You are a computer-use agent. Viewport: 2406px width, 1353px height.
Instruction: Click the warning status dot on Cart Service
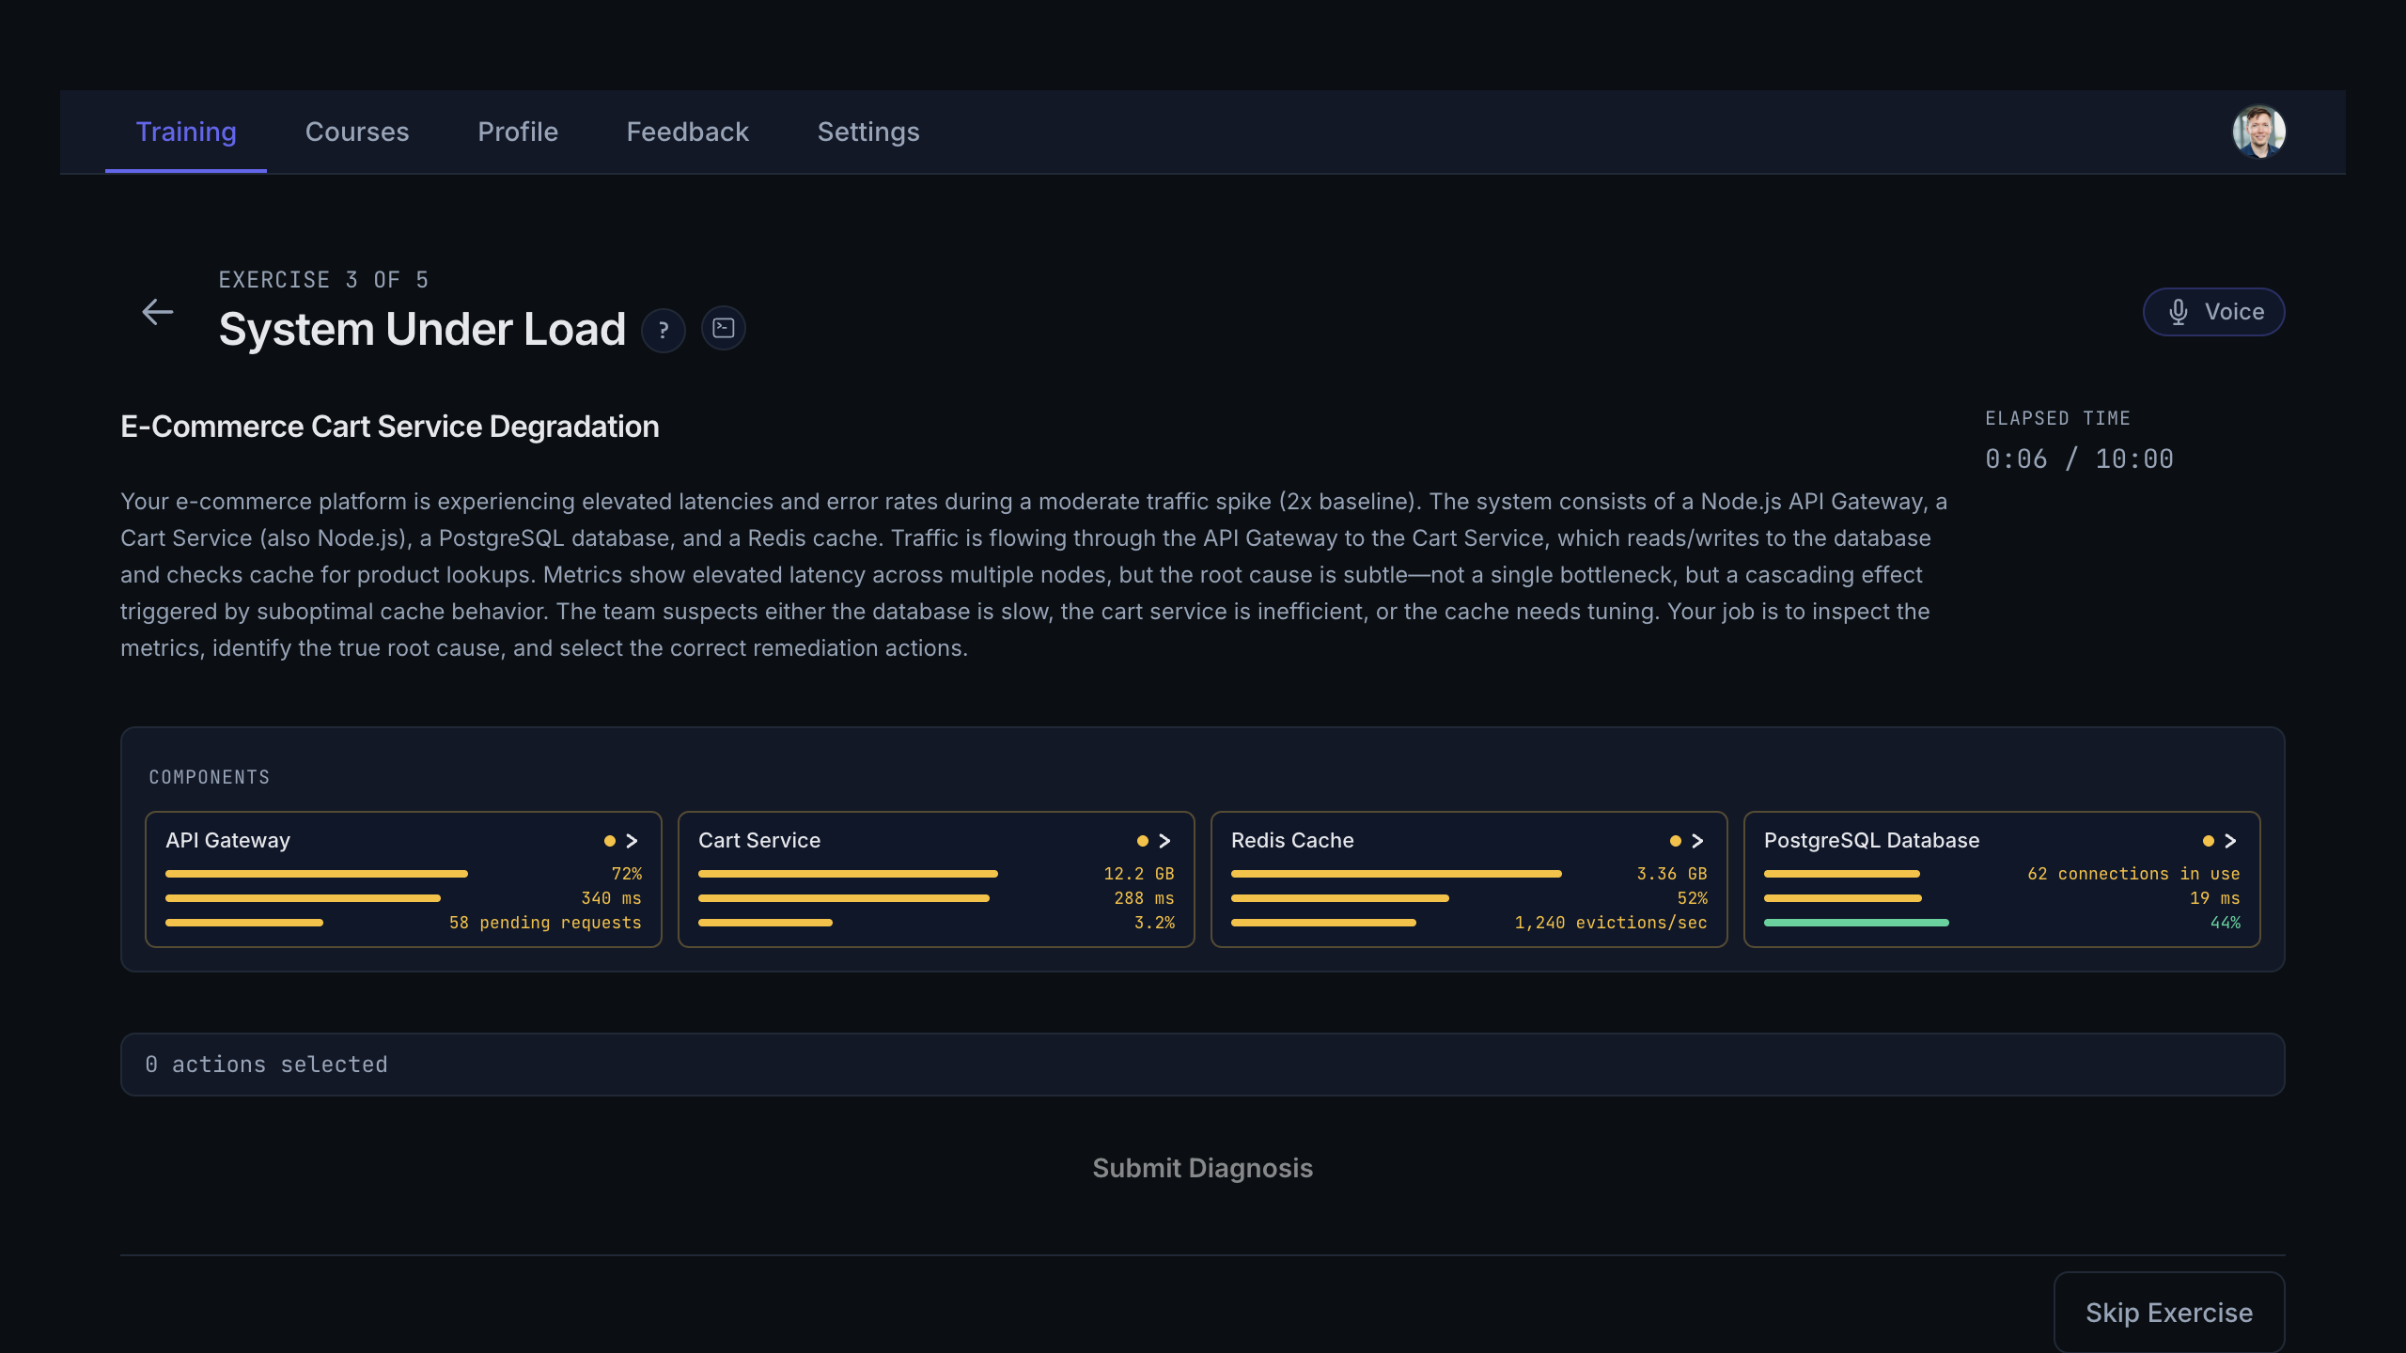[x=1141, y=841]
